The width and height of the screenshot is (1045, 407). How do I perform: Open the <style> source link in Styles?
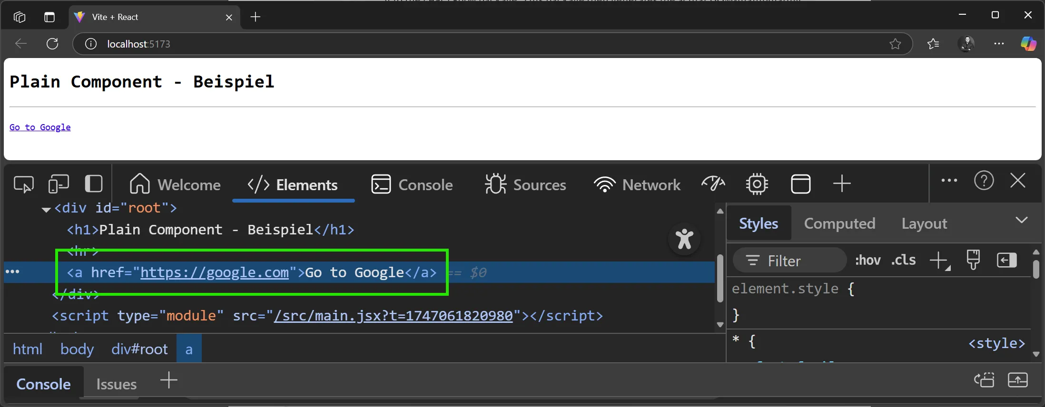[x=996, y=343]
